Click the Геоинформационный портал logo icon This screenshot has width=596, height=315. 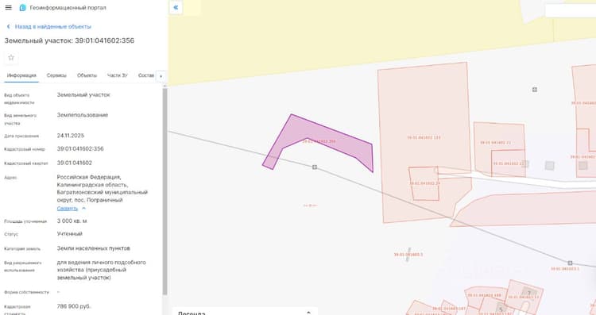coord(22,8)
